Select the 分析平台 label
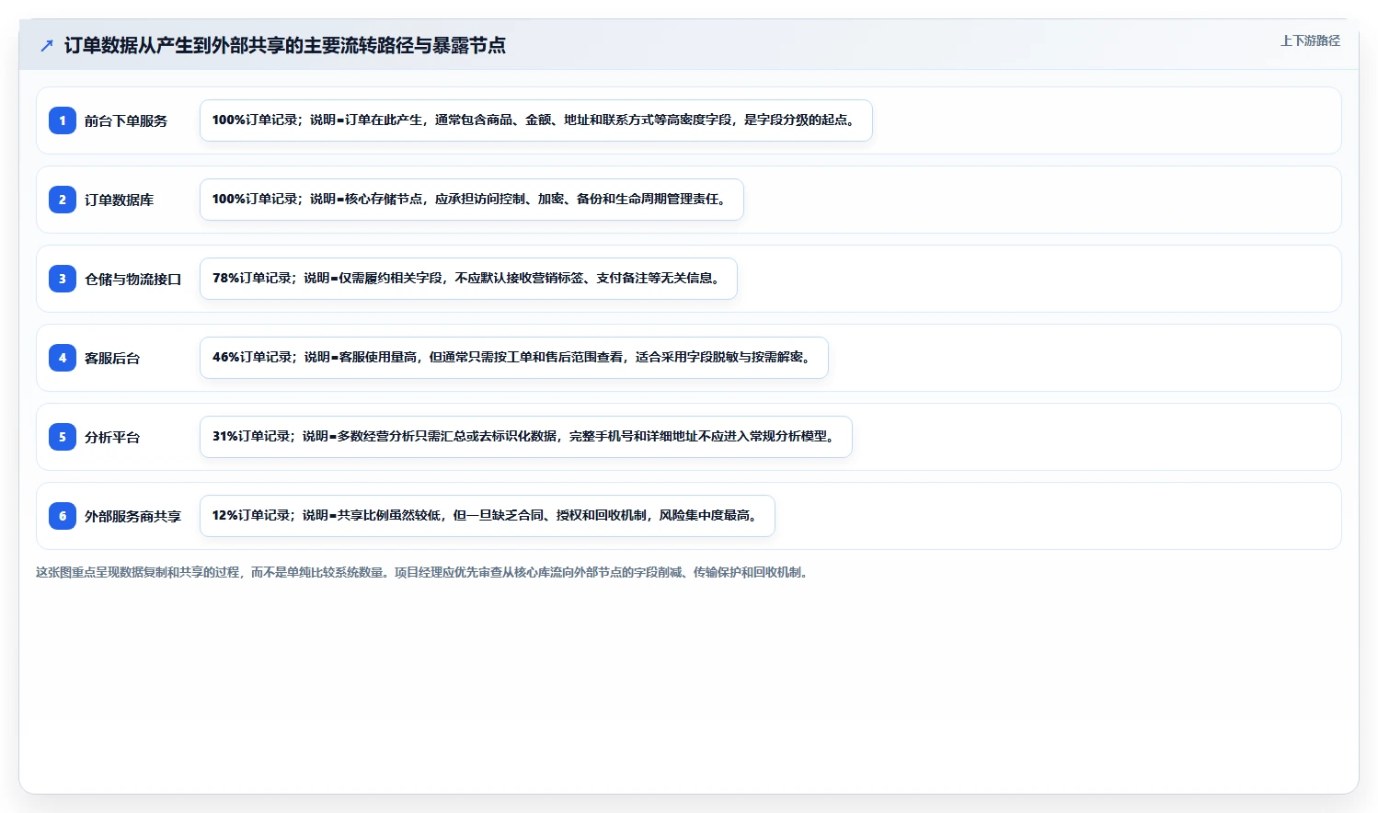 tap(112, 437)
